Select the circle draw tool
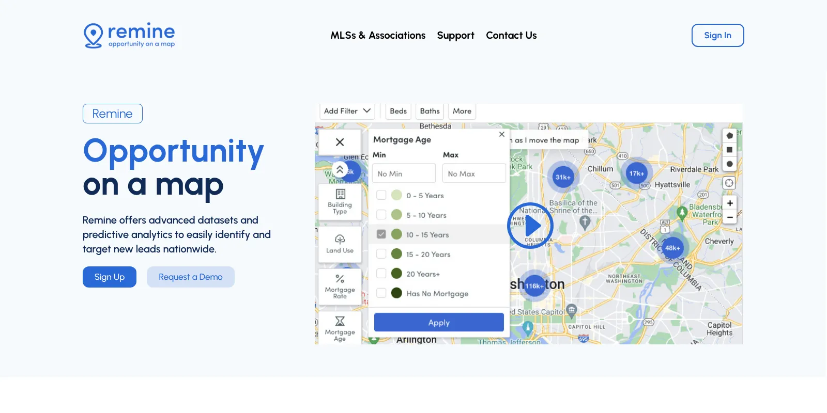Image resolution: width=827 pixels, height=413 pixels. [x=729, y=164]
